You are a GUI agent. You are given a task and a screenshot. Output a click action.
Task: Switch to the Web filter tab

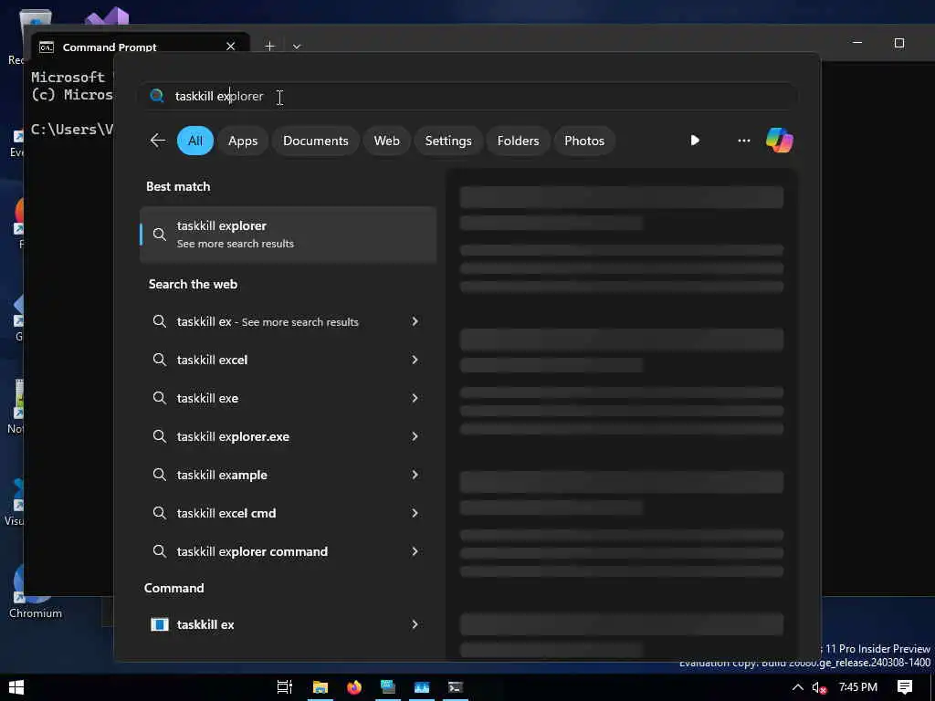coord(386,141)
